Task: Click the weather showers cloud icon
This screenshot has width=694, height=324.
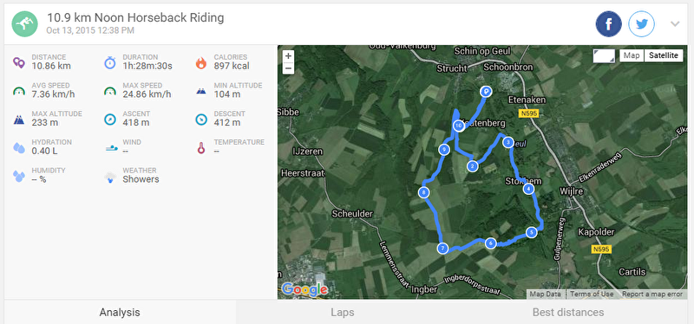Action: 110,178
